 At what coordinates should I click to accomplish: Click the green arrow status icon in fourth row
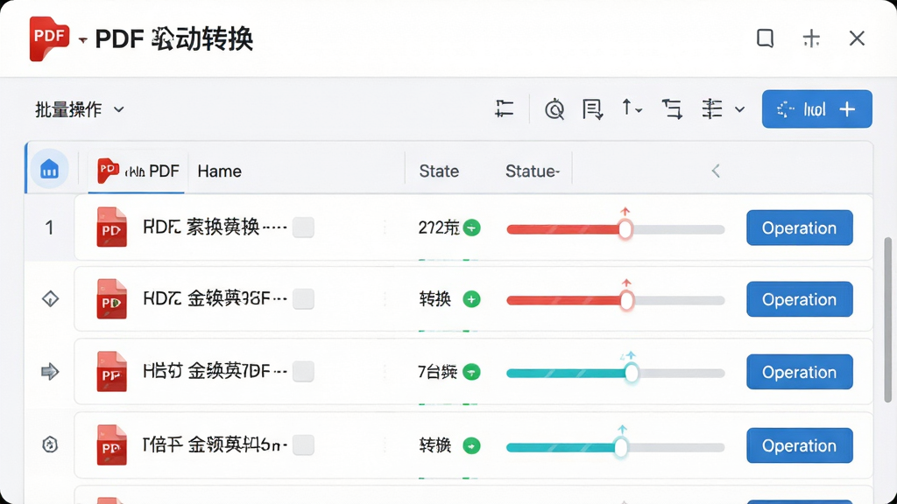(471, 445)
